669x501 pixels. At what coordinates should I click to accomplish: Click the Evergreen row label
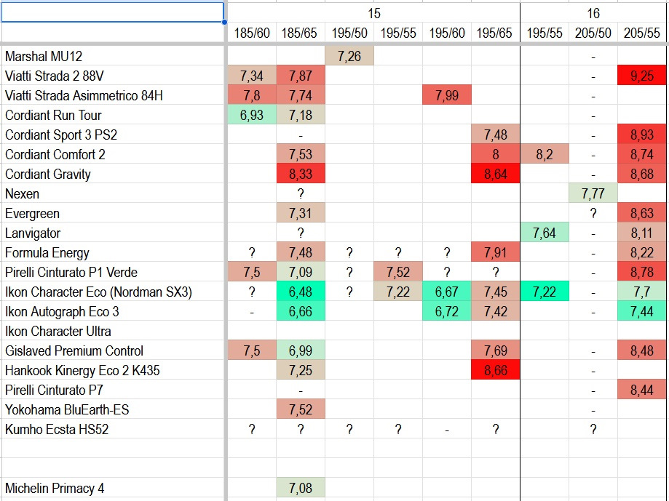[33, 214]
